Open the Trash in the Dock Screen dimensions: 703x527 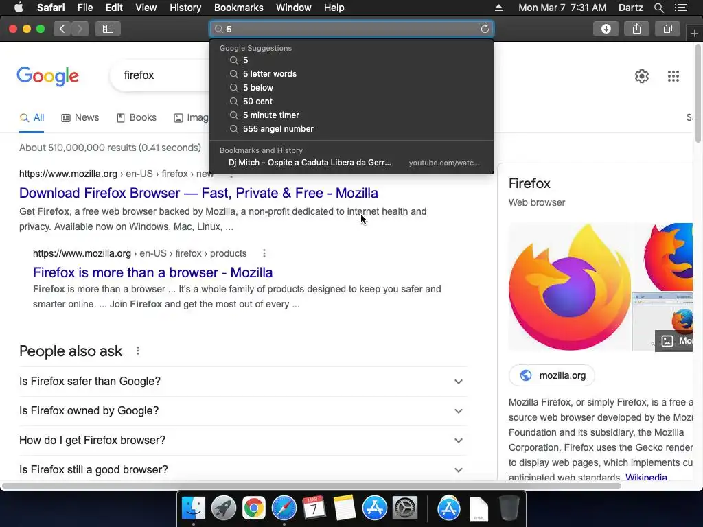pyautogui.click(x=509, y=508)
